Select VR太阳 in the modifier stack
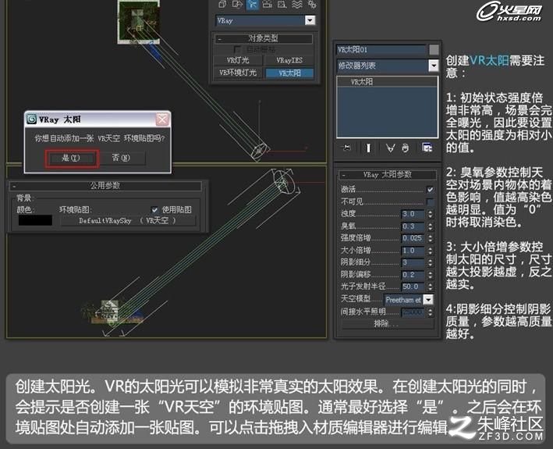Screen dimensions: 553x449 click(x=387, y=82)
